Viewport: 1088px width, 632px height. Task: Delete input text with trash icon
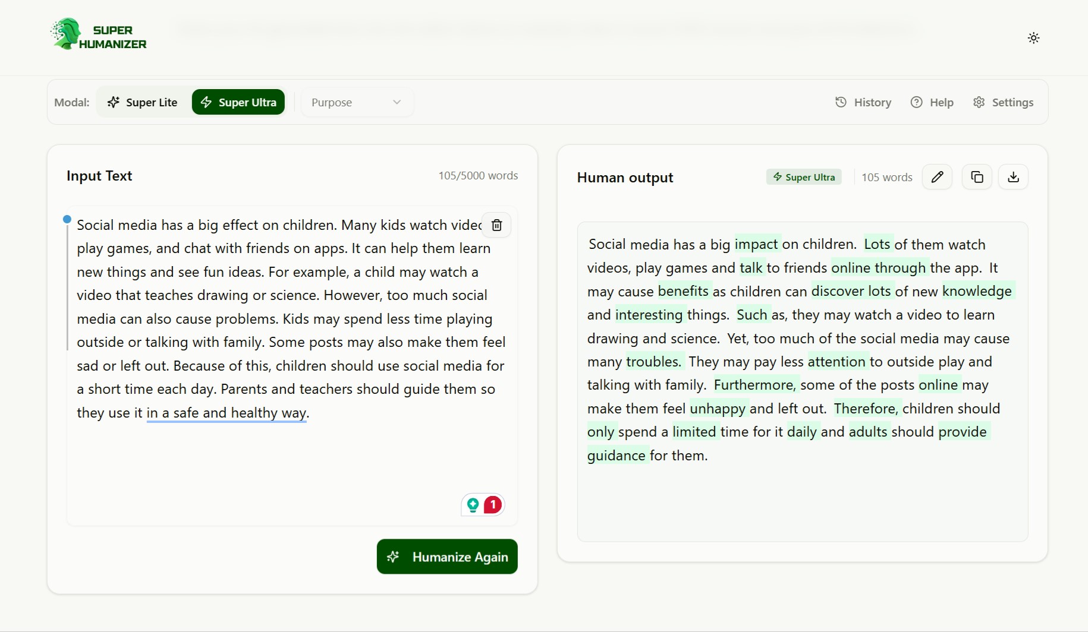(x=496, y=225)
